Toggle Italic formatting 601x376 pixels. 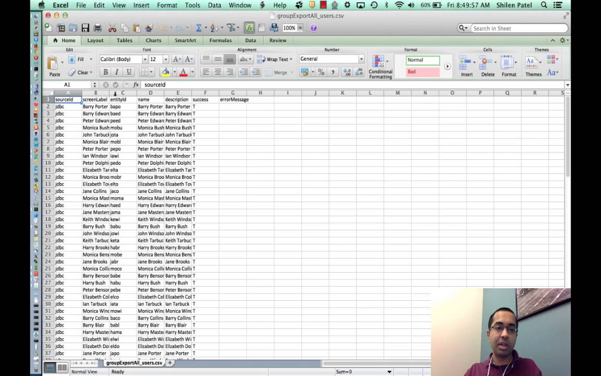(117, 72)
